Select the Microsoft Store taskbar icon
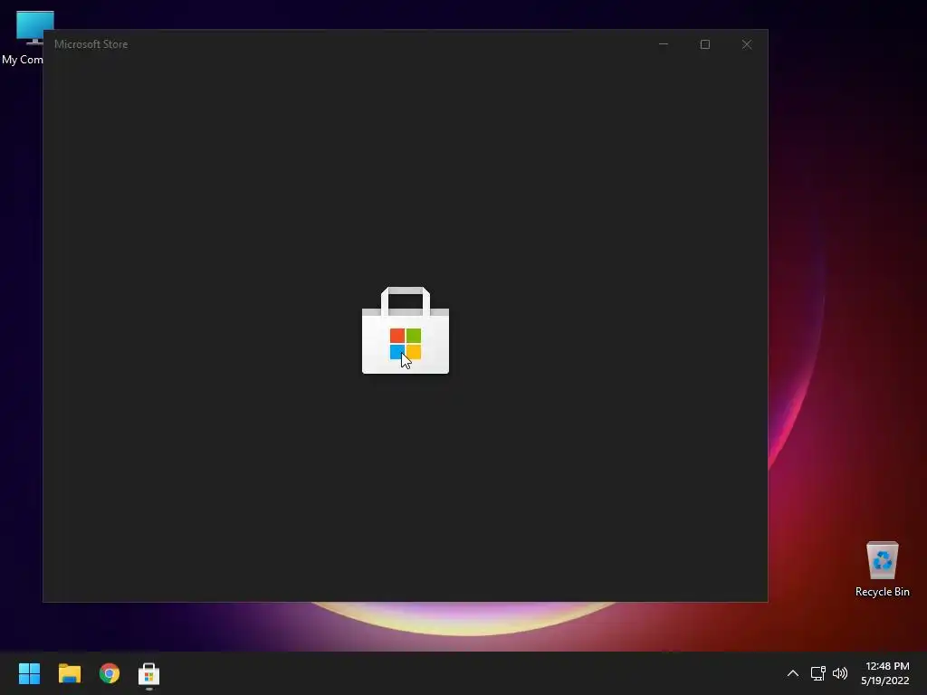927x695 pixels. [149, 673]
